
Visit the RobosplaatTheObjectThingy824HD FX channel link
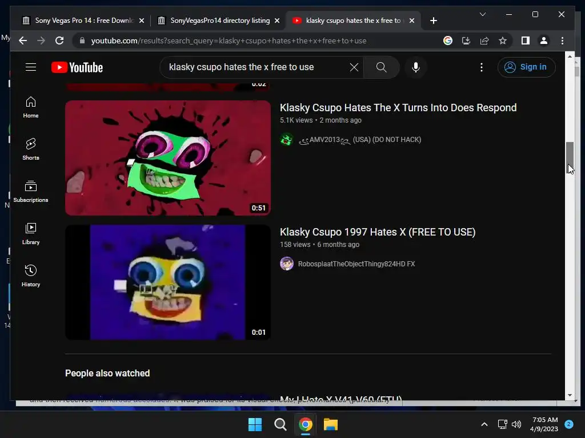point(356,264)
